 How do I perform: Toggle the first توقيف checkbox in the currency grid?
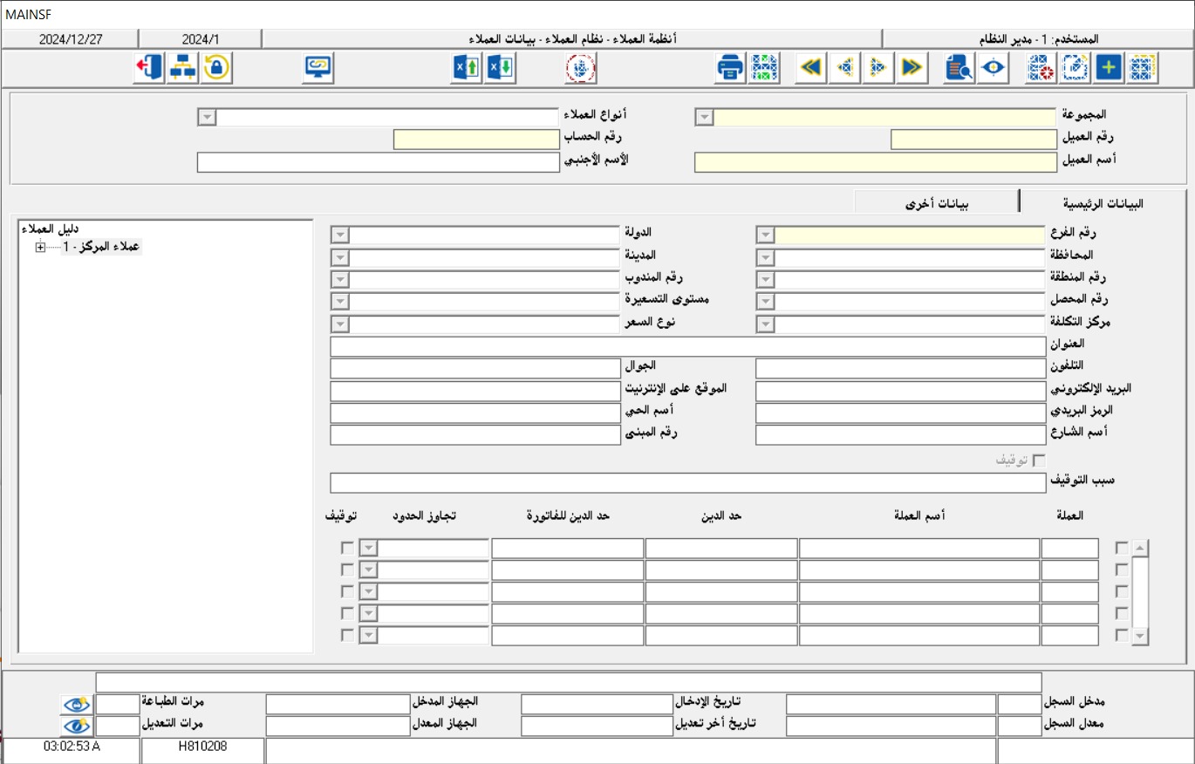click(x=346, y=549)
